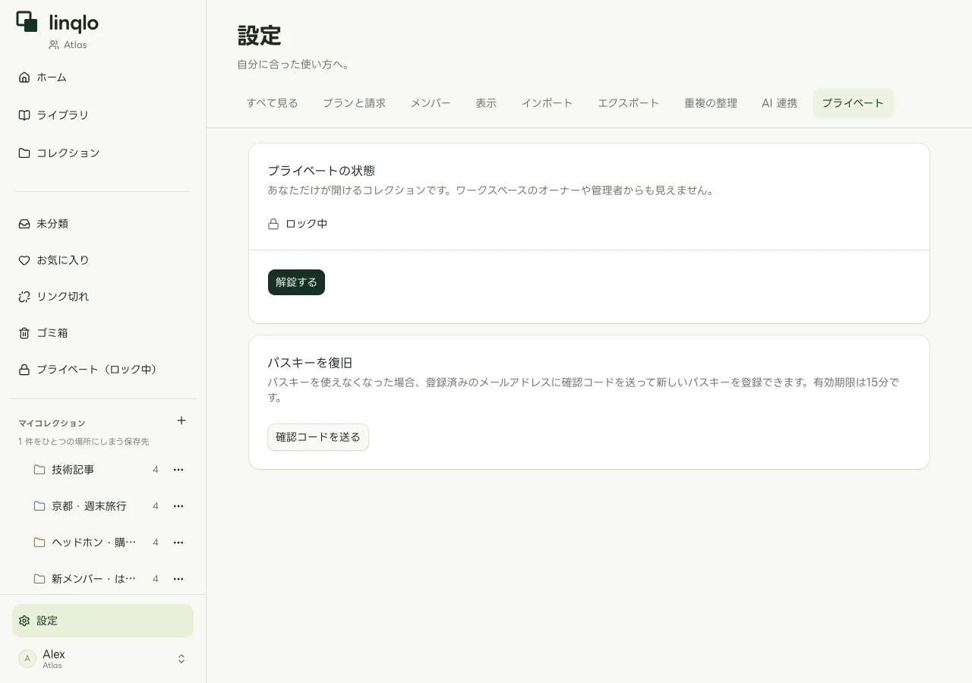972x683 pixels.
Task: Click the folder icon for ヘッドホン・購…
Action: coord(39,543)
